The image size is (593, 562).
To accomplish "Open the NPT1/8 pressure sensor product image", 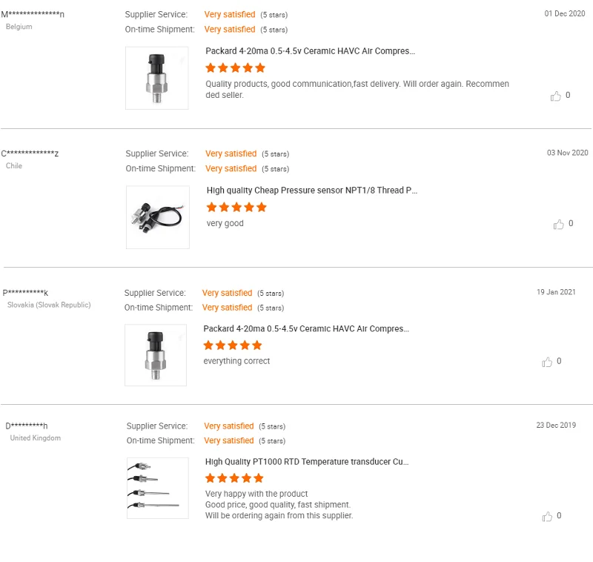I will [158, 217].
